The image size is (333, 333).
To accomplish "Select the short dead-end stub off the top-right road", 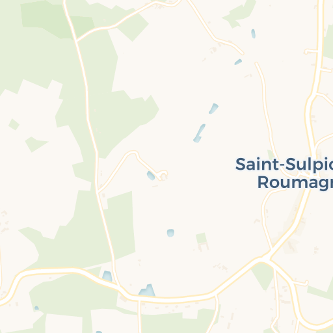I will [312, 52].
